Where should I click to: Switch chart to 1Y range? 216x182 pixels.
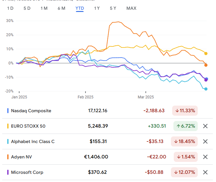click(97, 8)
